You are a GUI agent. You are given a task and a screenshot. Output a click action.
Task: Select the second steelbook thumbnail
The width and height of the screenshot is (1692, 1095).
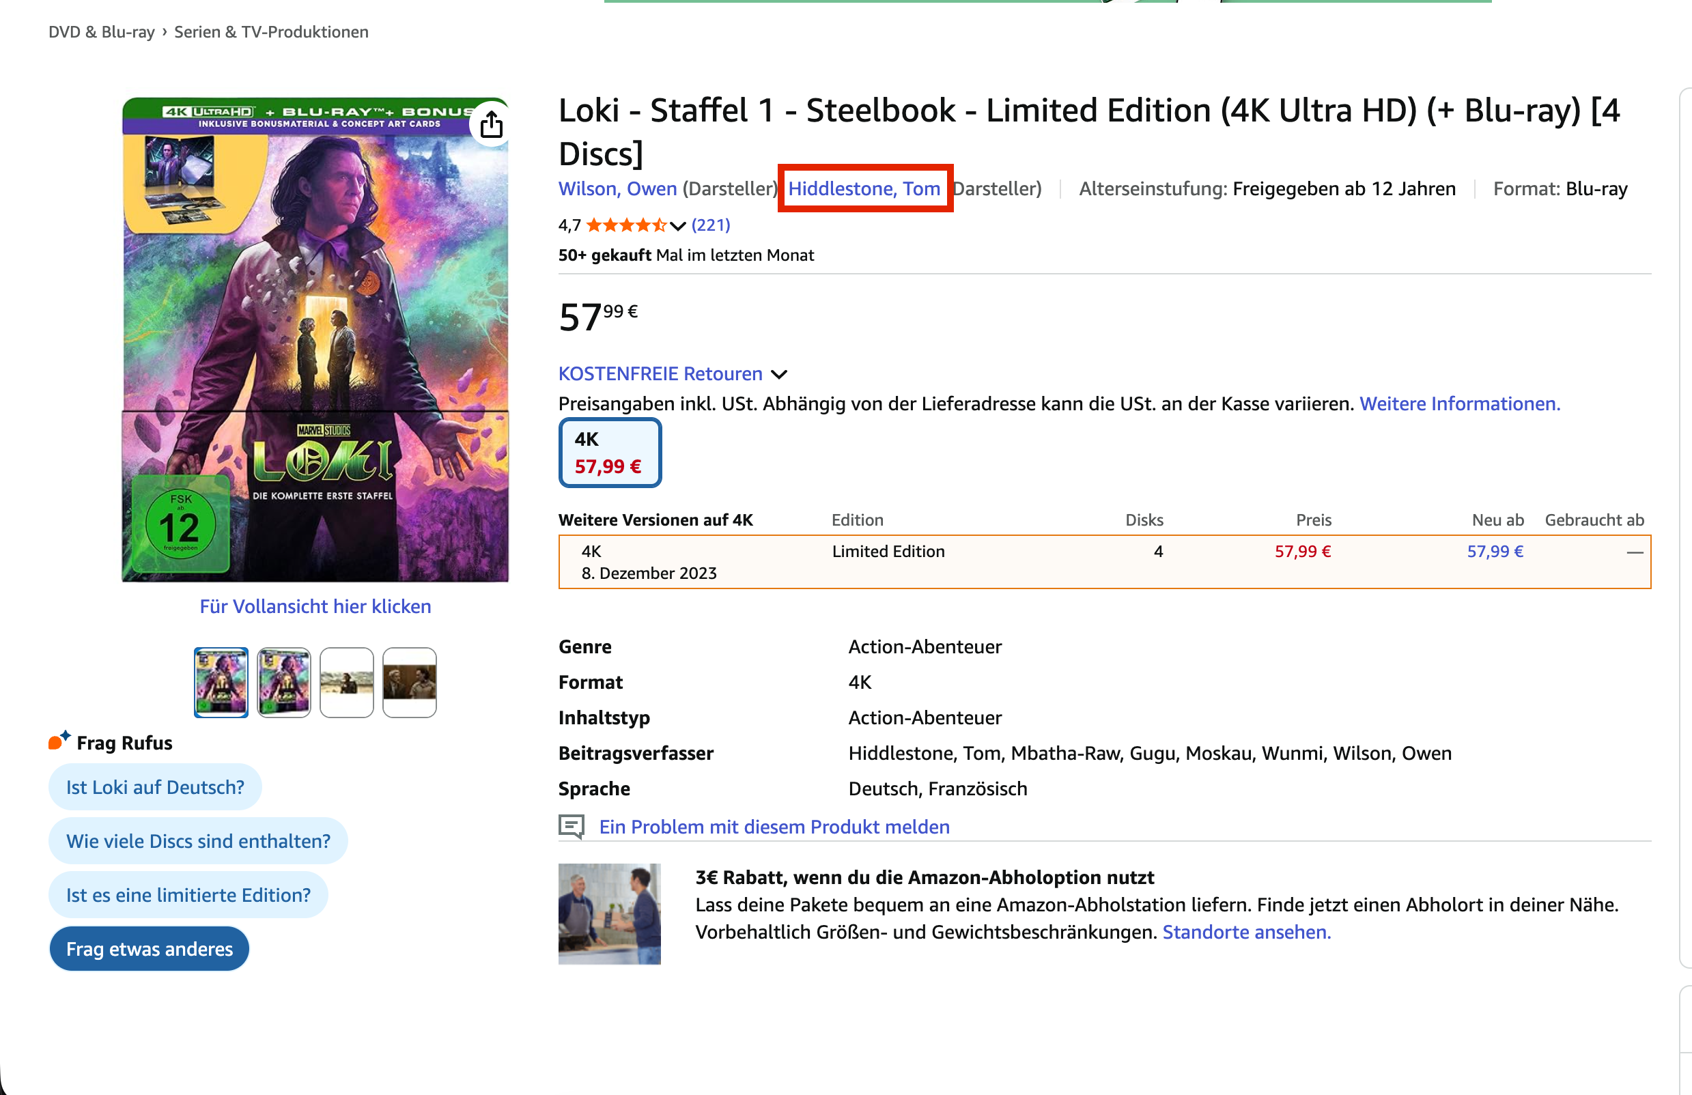283,682
